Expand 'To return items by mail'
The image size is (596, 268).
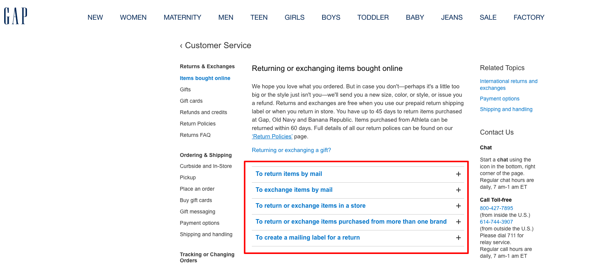click(358, 174)
